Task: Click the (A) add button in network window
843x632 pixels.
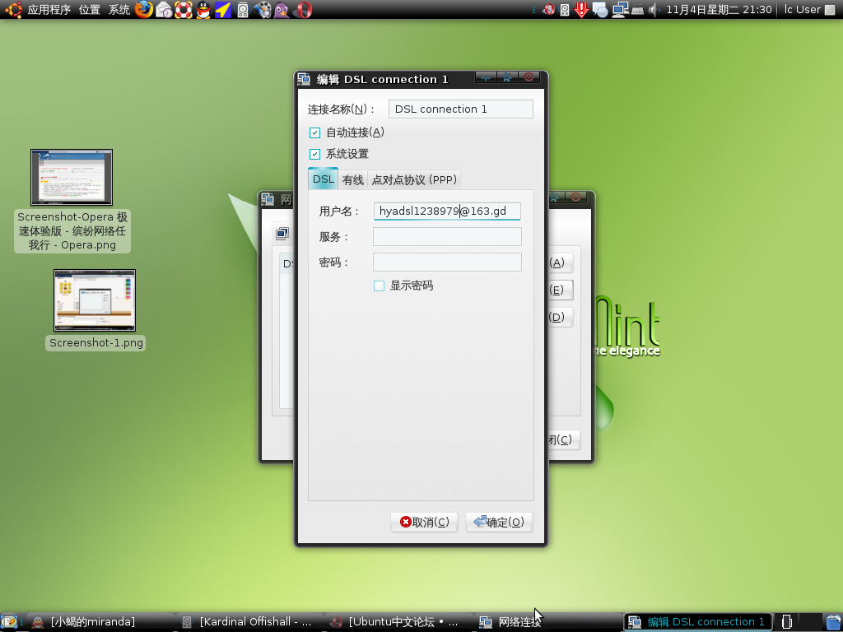Action: [560, 263]
